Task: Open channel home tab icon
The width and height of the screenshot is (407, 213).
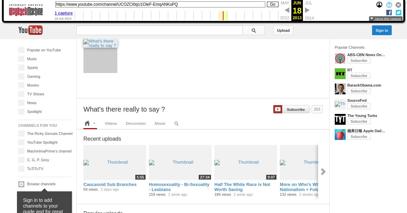Action: pyautogui.click(x=87, y=123)
